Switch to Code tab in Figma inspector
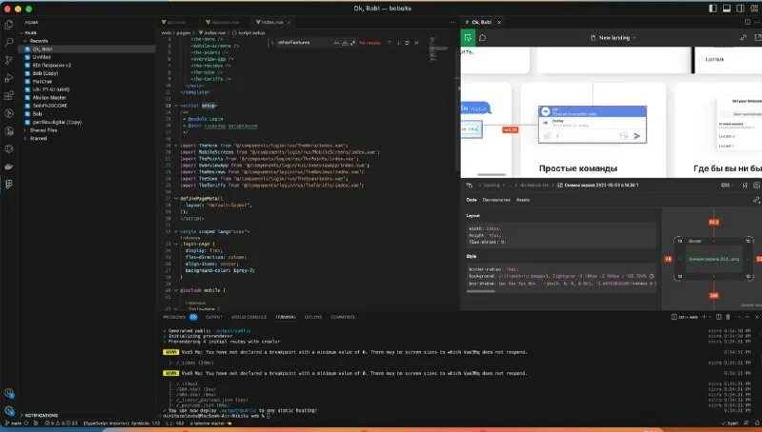 click(471, 200)
